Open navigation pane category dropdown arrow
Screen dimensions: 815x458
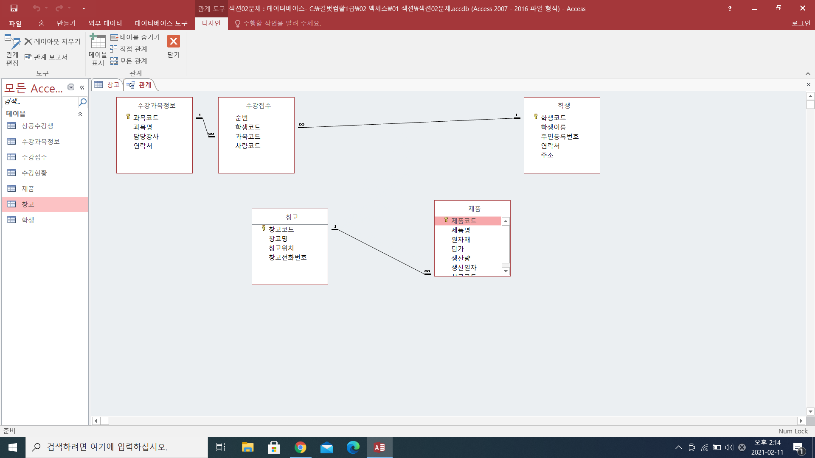point(71,87)
